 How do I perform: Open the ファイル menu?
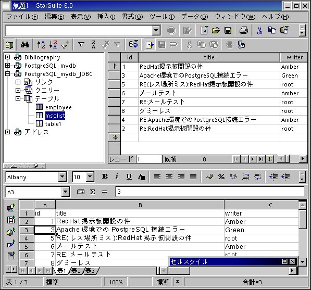coord(22,17)
